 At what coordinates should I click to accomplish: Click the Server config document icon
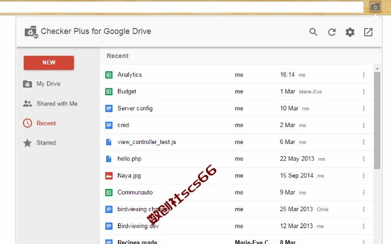[109, 109]
